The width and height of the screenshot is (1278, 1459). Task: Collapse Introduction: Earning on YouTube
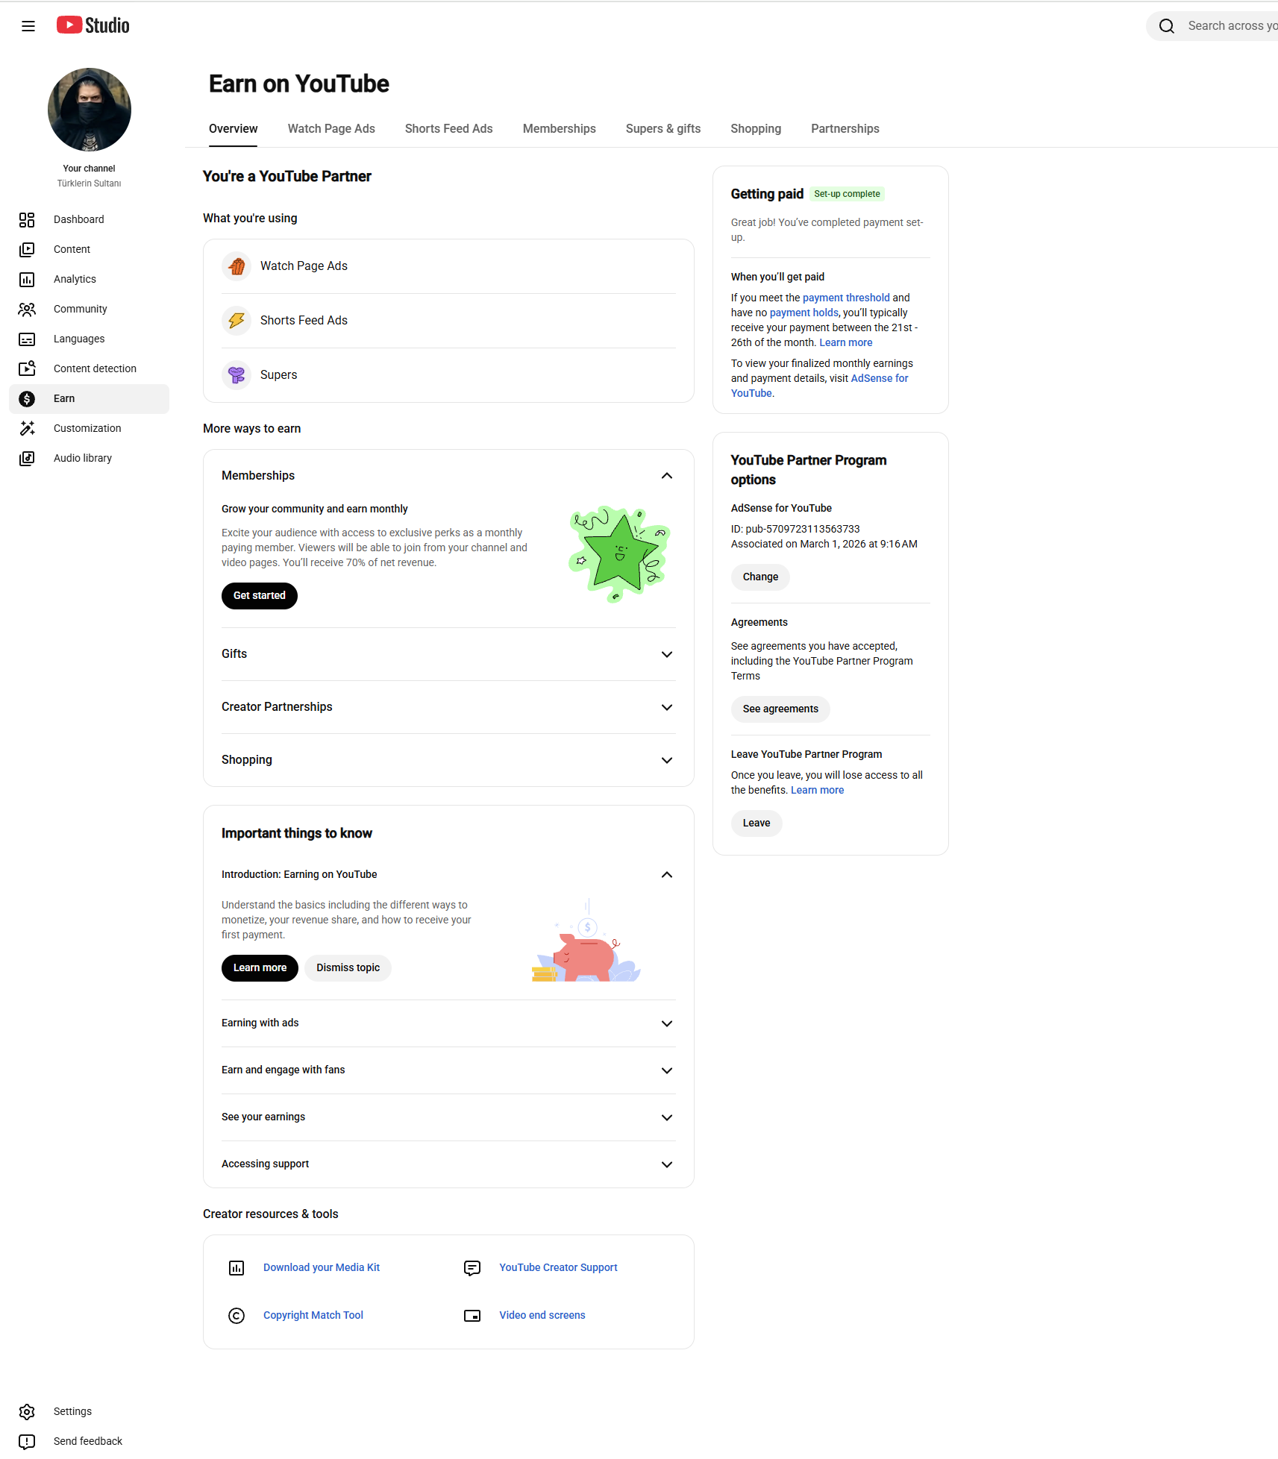pos(667,874)
